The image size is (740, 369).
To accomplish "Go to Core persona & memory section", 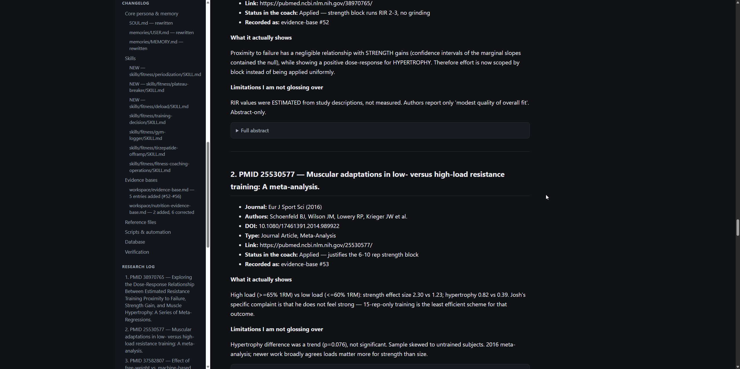I will [x=151, y=14].
